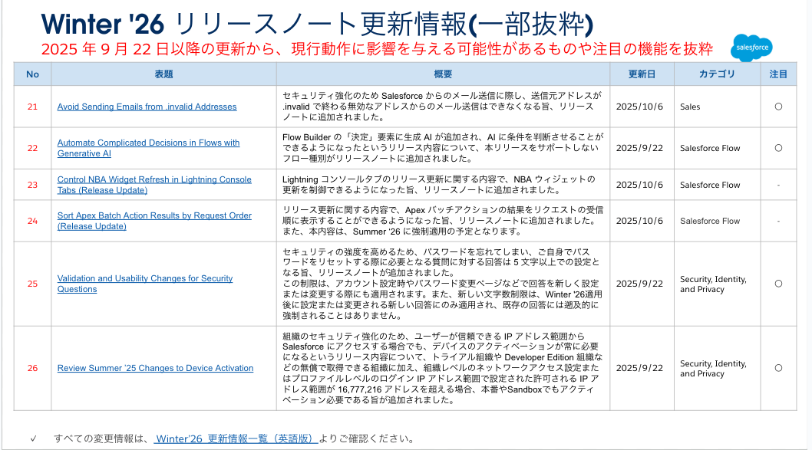Image resolution: width=812 pixels, height=450 pixels.
Task: Click Salesforce Flow category in row 24
Action: 710,221
